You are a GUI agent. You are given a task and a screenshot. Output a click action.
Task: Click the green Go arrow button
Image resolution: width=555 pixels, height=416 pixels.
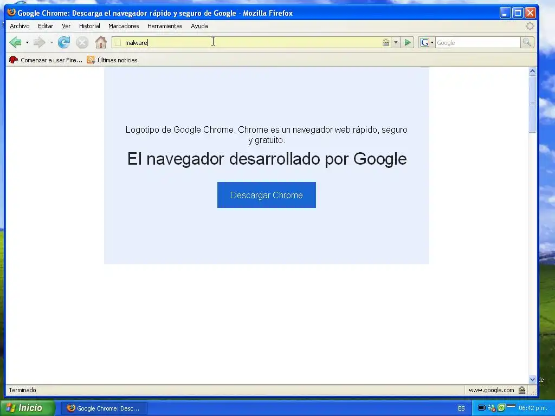tap(408, 43)
